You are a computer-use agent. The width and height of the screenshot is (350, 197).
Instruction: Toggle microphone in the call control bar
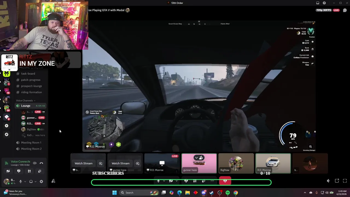tap(158, 181)
